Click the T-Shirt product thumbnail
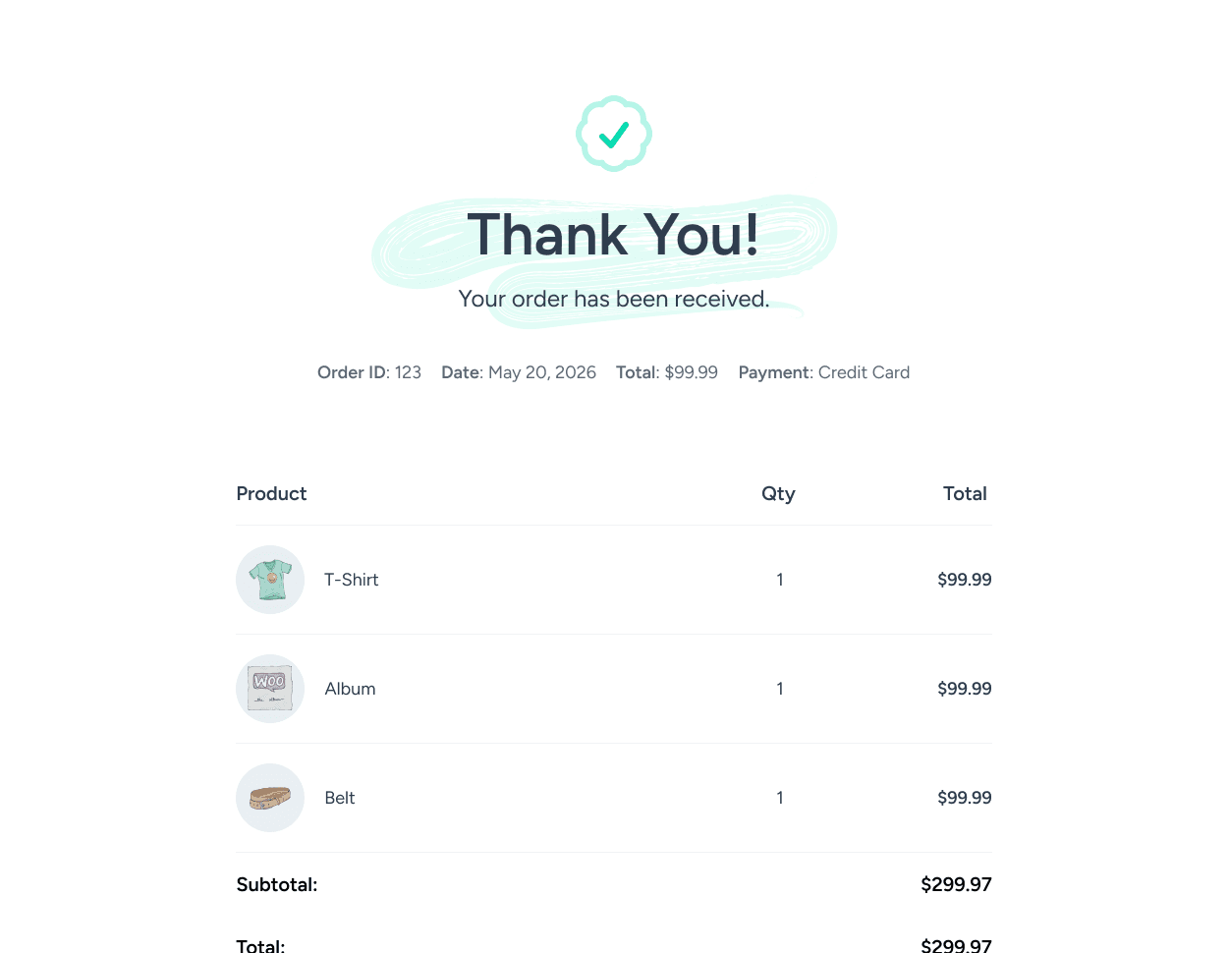Image resolution: width=1228 pixels, height=953 pixels. coord(270,580)
